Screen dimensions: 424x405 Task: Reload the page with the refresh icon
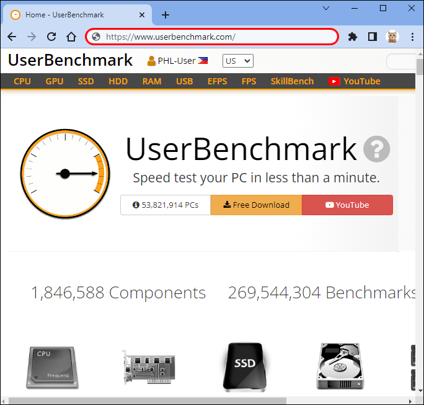51,37
